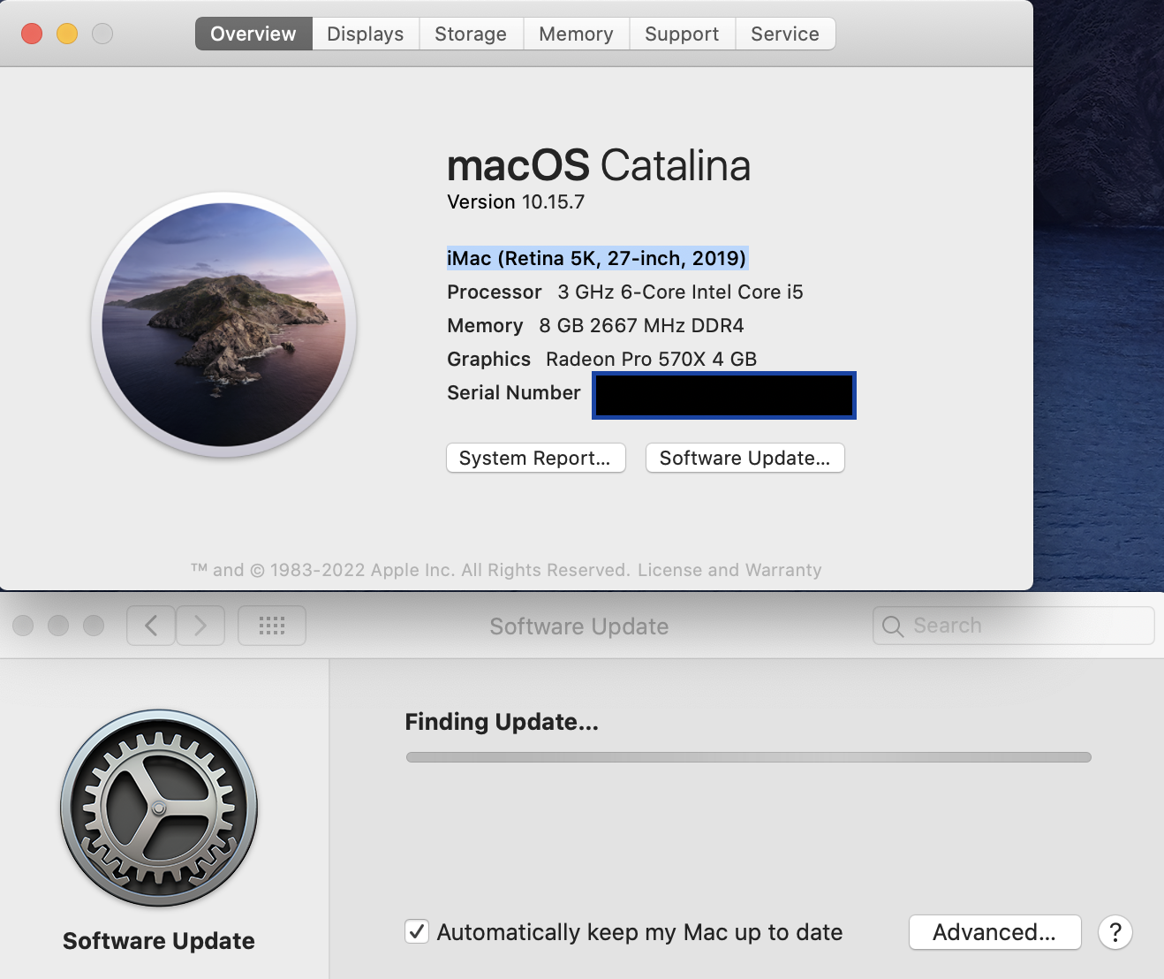The width and height of the screenshot is (1164, 979).
Task: Open the Support tab
Action: pyautogui.click(x=682, y=34)
